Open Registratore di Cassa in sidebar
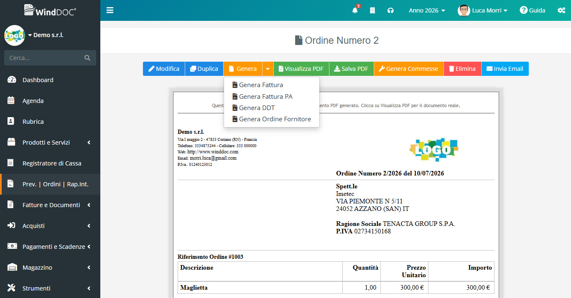Image resolution: width=571 pixels, height=298 pixels. [50, 163]
